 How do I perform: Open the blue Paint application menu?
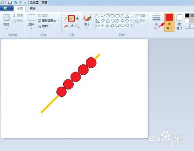[7, 8]
